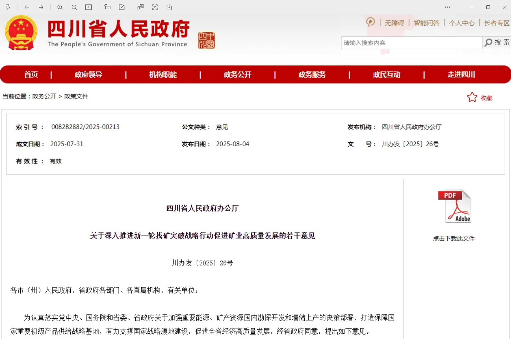Click the text recognition scan icon
This screenshot has height=339, width=511.
click(x=155, y=7)
